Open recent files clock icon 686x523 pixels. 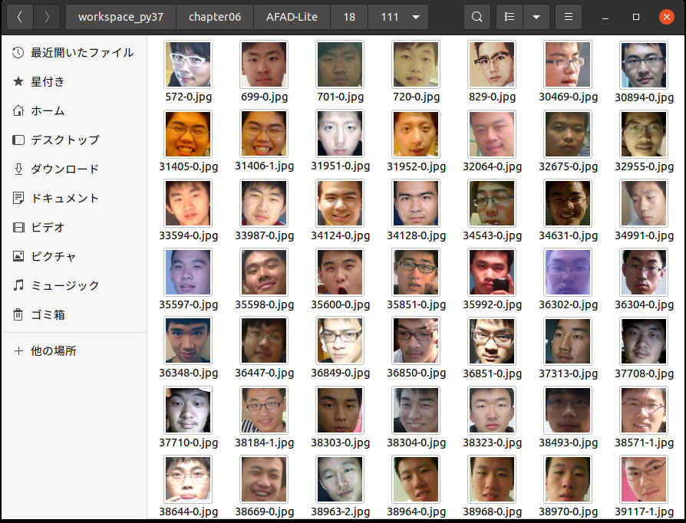click(18, 52)
